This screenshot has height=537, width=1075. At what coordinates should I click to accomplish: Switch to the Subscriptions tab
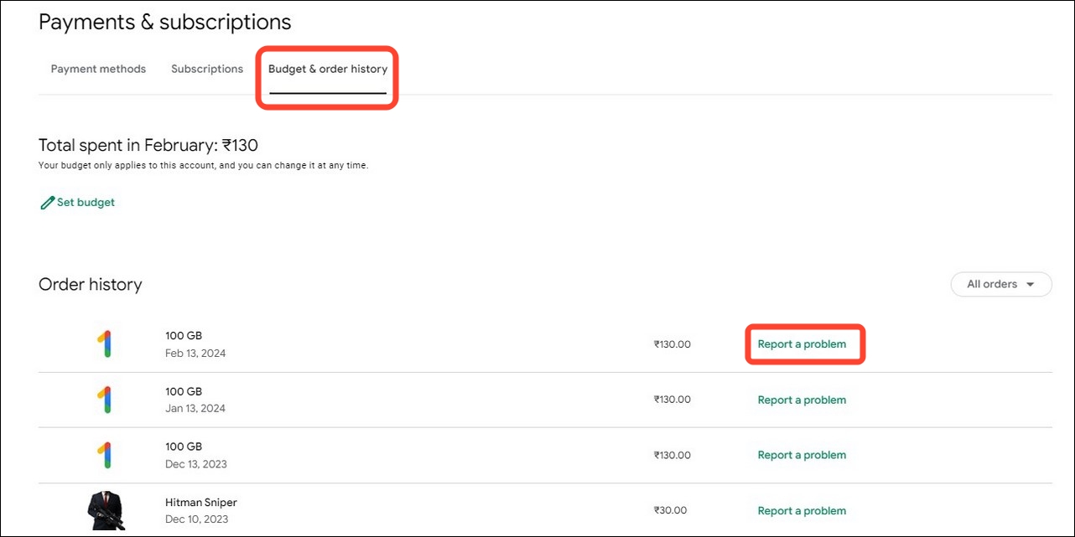click(206, 69)
